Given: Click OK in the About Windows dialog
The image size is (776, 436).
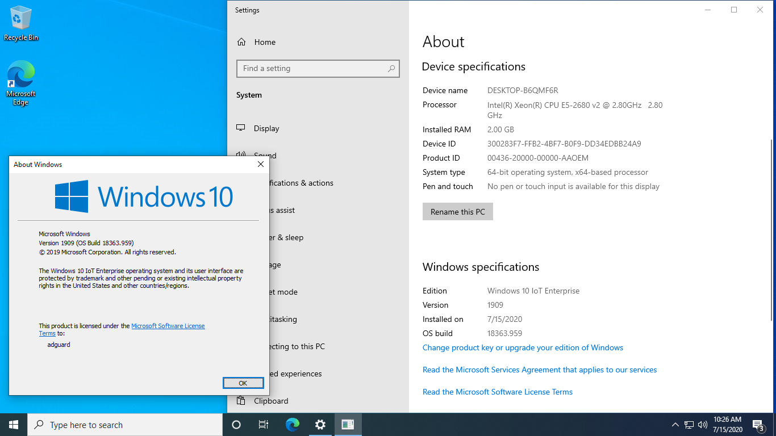Looking at the screenshot, I should (x=243, y=383).
